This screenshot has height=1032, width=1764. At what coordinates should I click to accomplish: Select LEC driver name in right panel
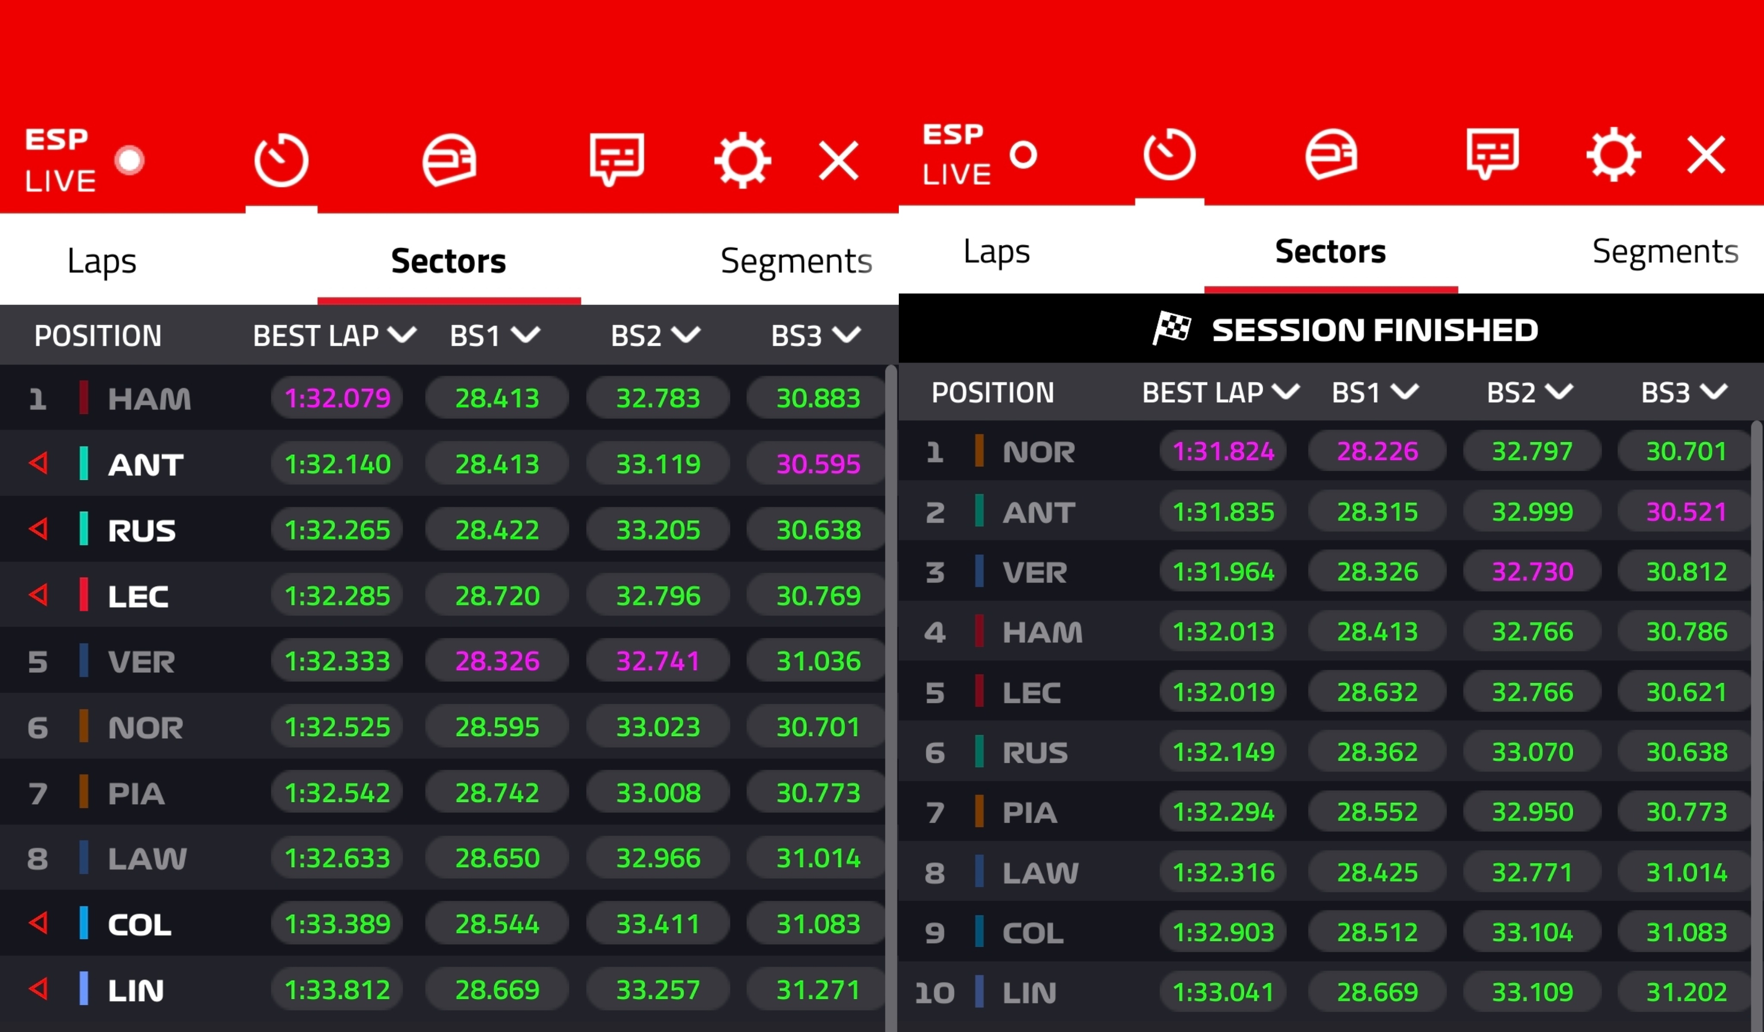pyautogui.click(x=1032, y=693)
